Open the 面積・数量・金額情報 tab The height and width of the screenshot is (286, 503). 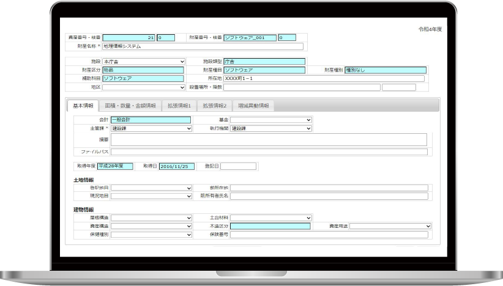[130, 106]
